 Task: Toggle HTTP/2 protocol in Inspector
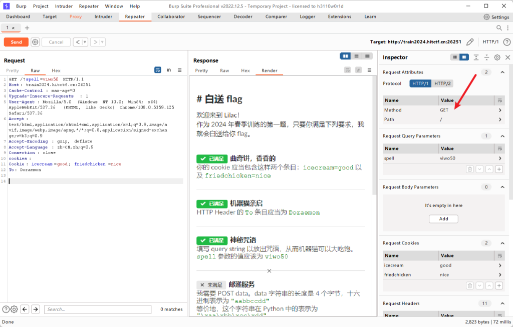442,83
